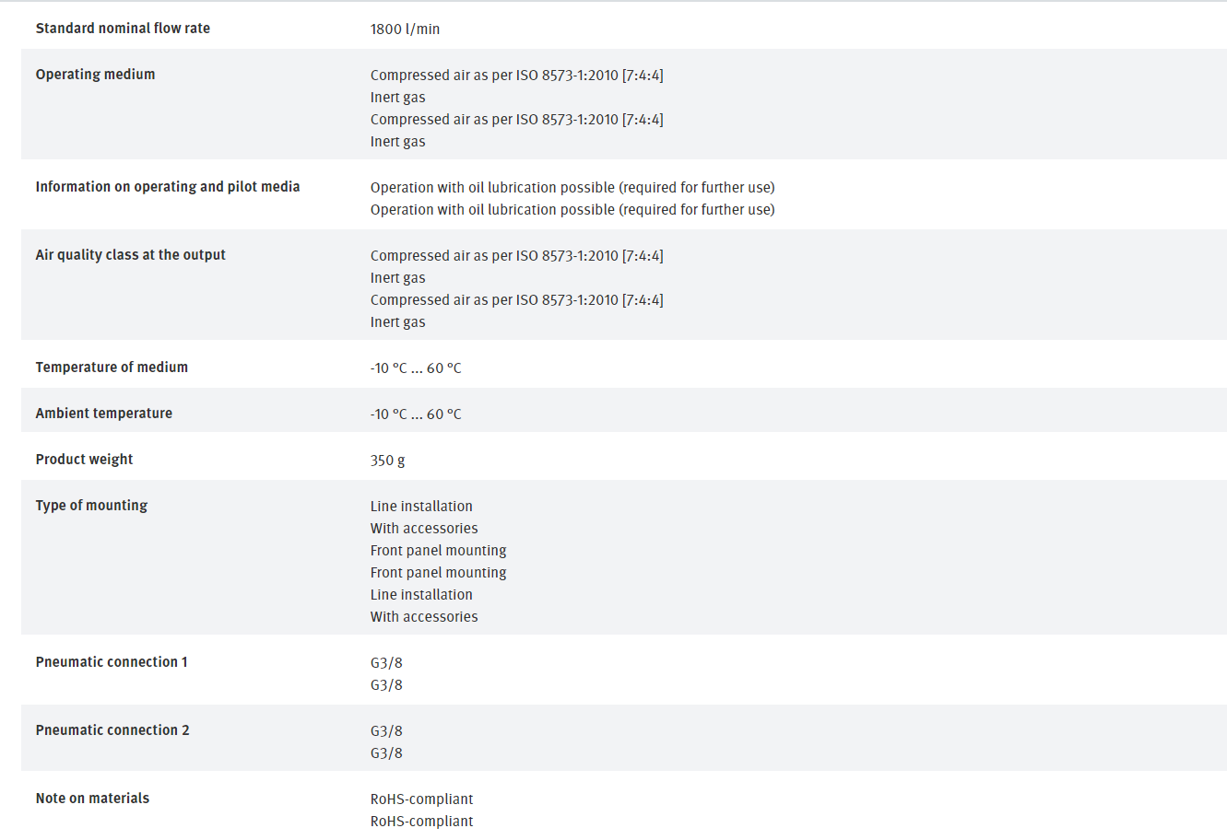Image resolution: width=1227 pixels, height=840 pixels.
Task: Select the Ambient temperature range value
Action: [x=416, y=414]
